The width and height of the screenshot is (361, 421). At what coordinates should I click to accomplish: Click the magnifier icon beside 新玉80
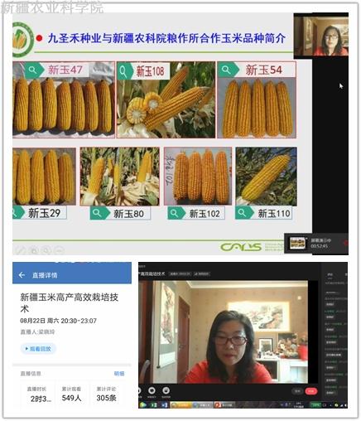click(x=97, y=213)
